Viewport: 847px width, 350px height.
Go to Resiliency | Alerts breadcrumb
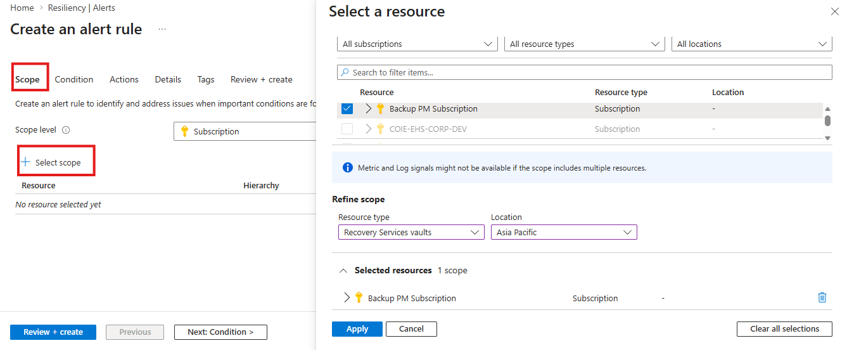tap(82, 8)
